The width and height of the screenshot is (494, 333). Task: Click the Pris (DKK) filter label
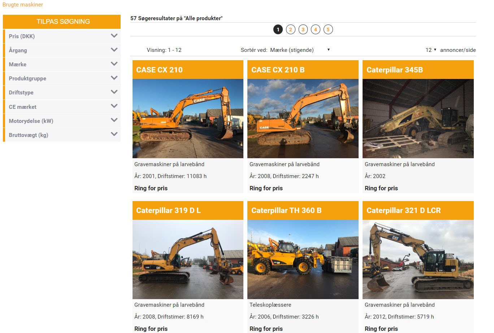click(x=22, y=36)
